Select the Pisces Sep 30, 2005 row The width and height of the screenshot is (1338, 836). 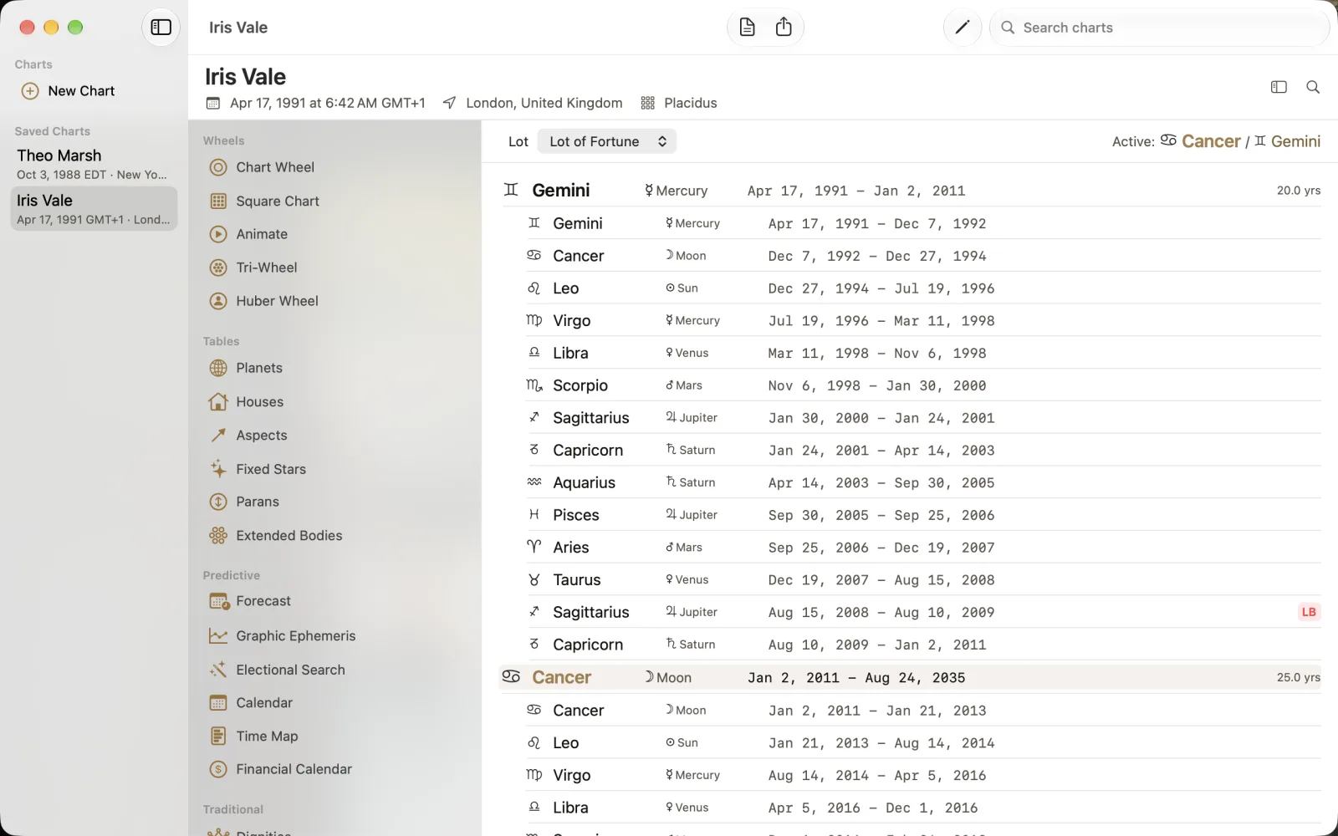[x=923, y=515]
